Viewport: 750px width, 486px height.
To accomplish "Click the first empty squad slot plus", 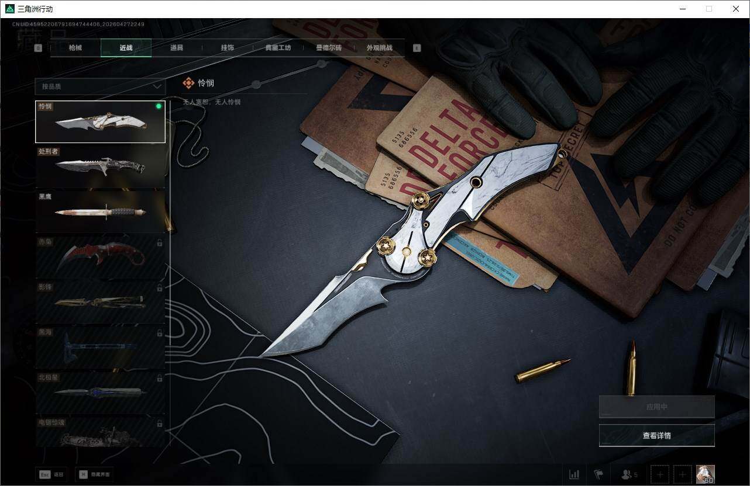I will [660, 474].
